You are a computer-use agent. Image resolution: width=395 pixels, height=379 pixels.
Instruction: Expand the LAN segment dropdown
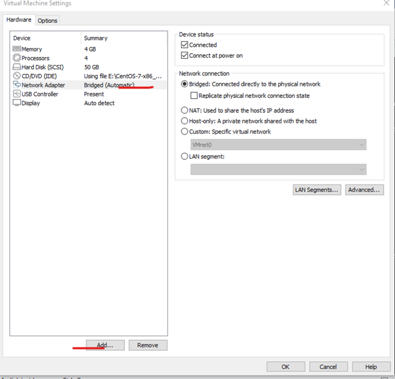coord(278,169)
